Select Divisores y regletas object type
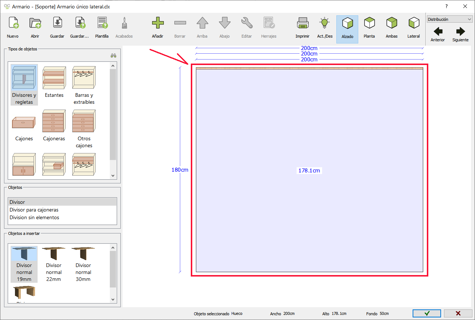The image size is (475, 320). (24, 85)
